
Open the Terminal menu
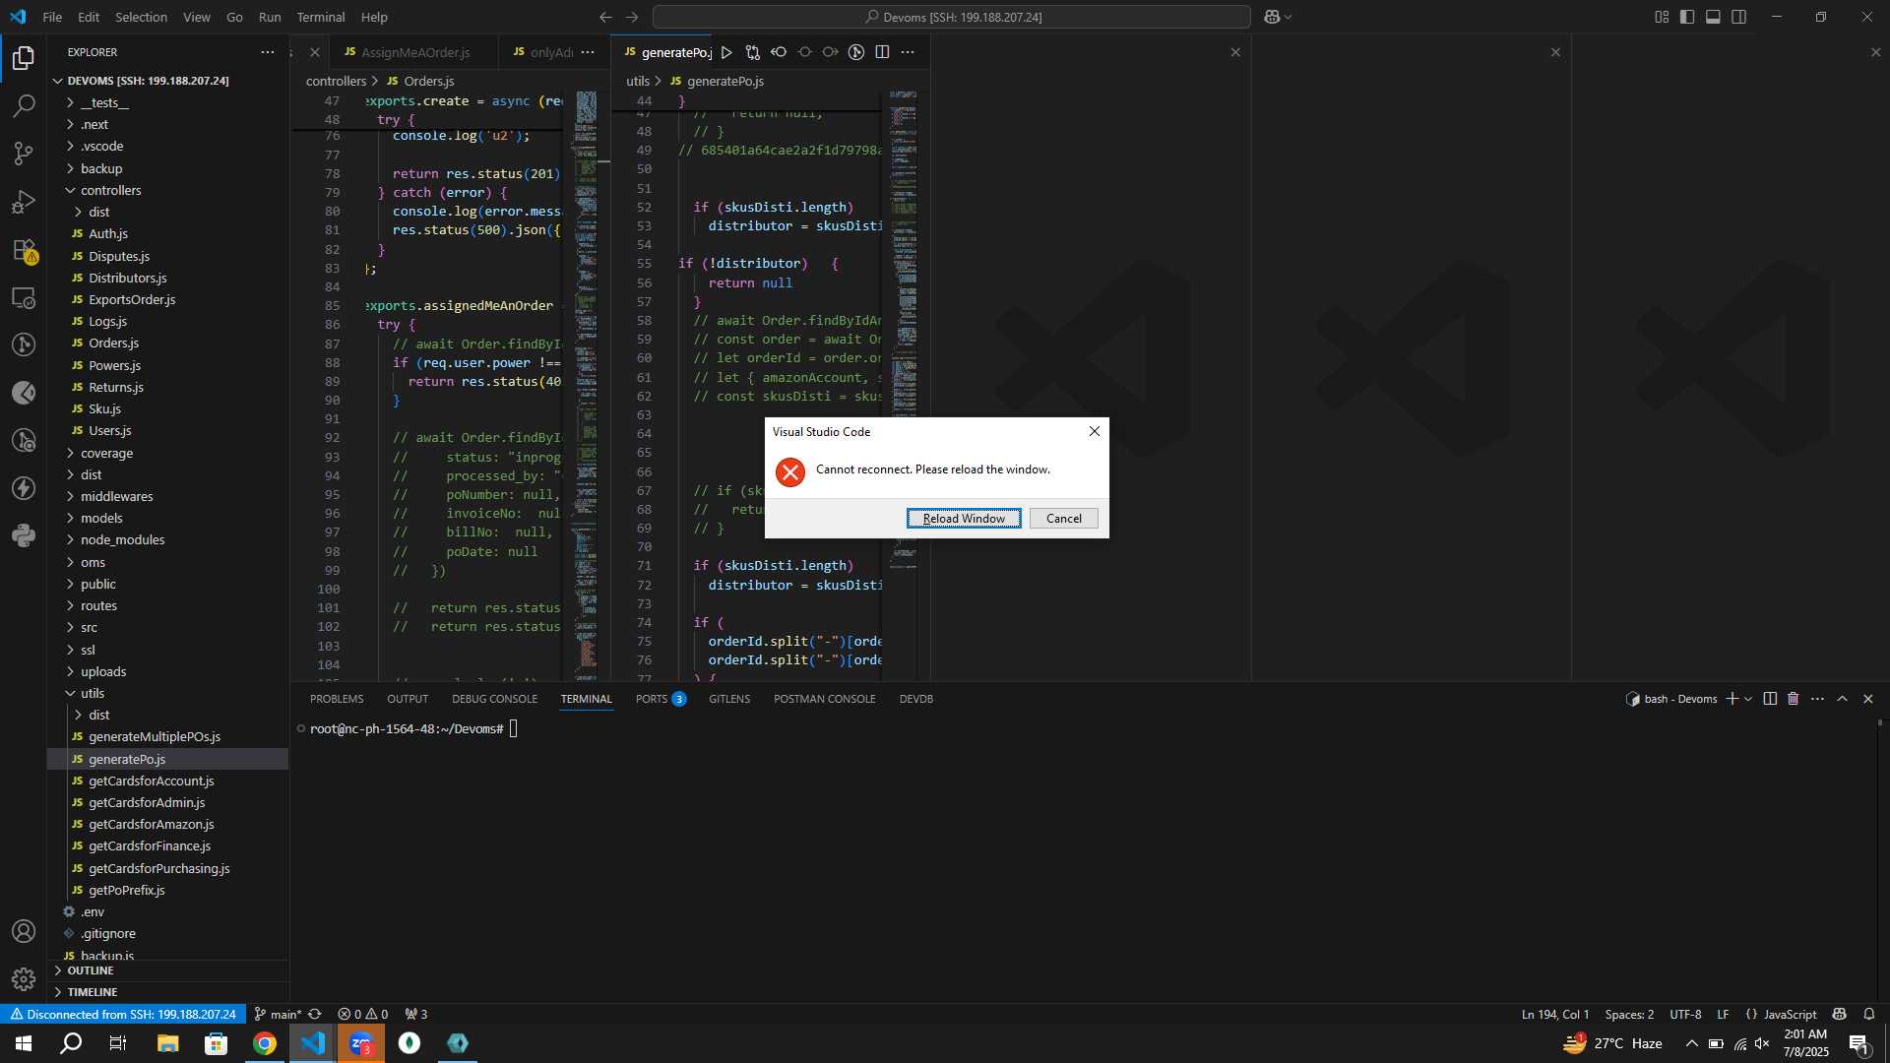pos(321,17)
